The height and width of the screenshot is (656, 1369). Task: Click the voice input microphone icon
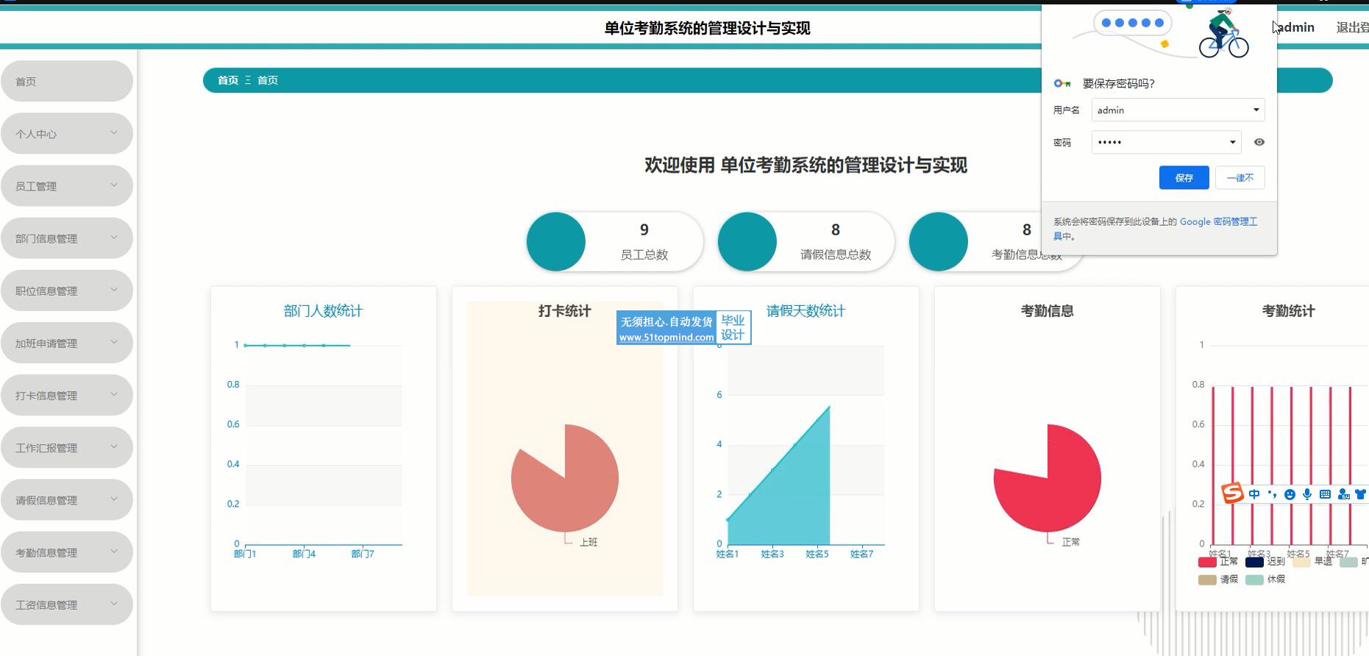coord(1307,495)
